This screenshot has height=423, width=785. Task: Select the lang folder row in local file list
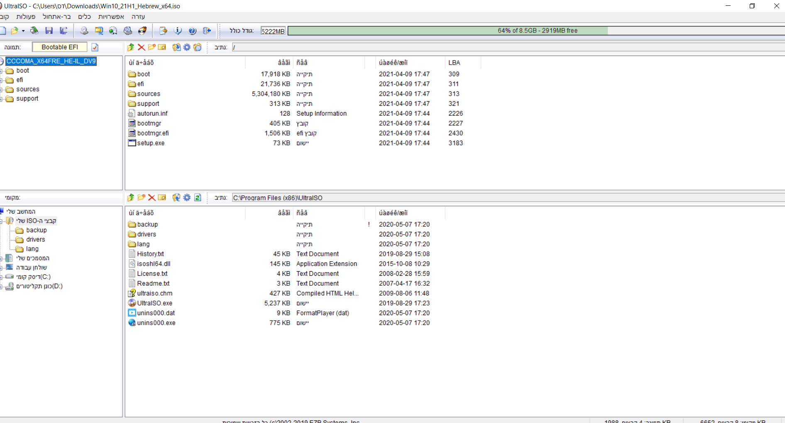[143, 244]
